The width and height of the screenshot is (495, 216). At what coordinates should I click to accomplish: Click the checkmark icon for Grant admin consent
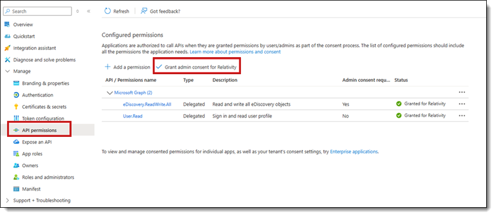point(159,67)
